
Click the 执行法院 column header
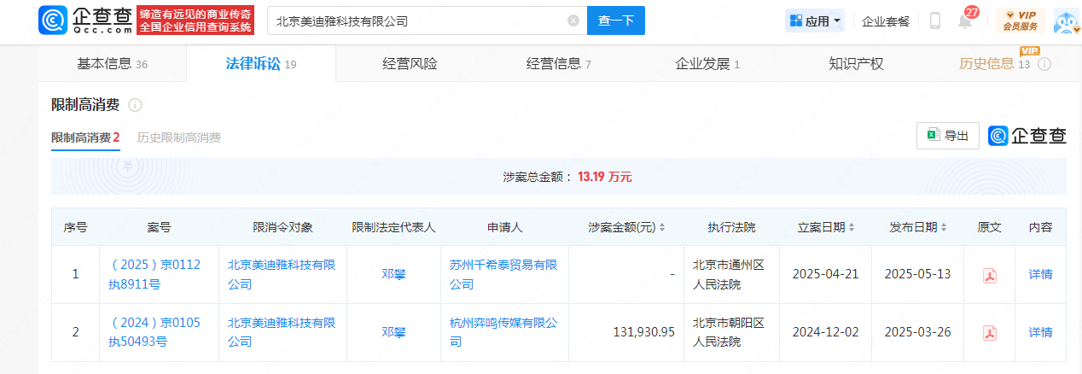pyautogui.click(x=731, y=228)
